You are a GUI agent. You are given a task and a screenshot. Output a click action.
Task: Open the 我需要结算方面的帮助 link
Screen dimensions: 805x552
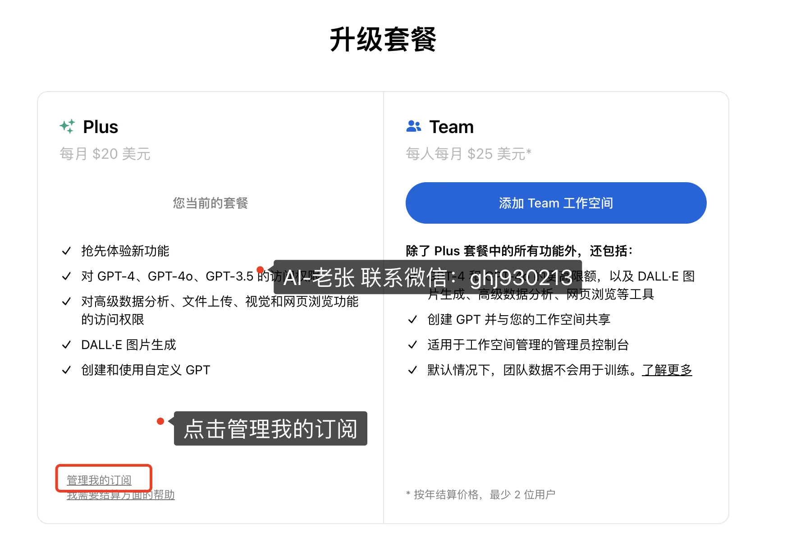[x=121, y=495]
